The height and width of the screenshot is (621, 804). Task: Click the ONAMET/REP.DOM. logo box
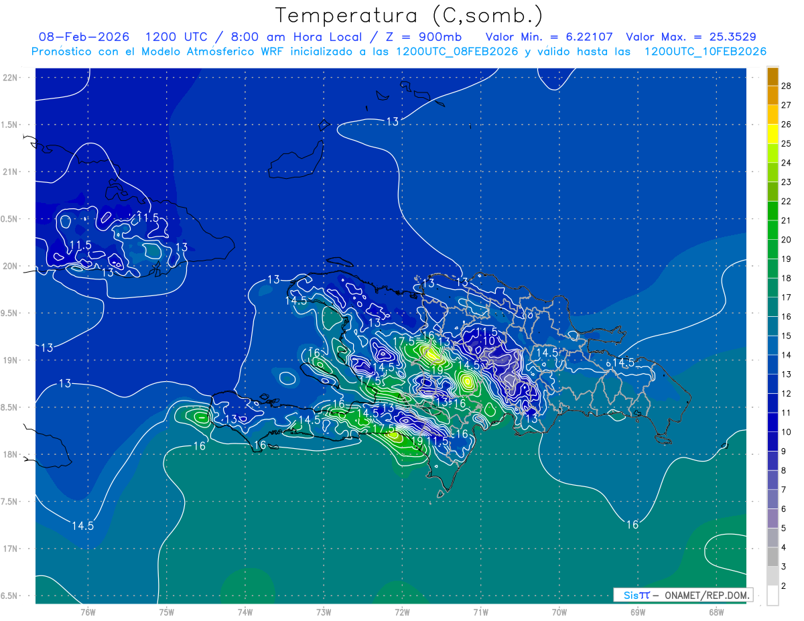(x=683, y=595)
